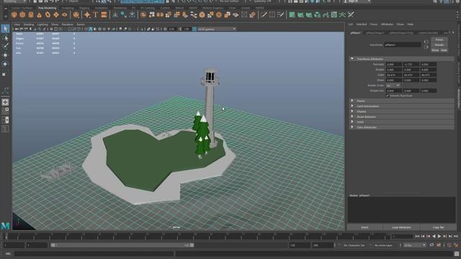Toggle the highlighted blue viewport shading icon
461x259 pixels.
click(x=91, y=29)
